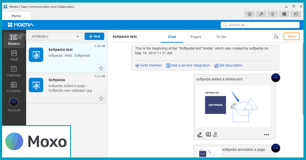This screenshot has height=160, width=306.
Task: Open the whiteboard thumbnail preview
Action: point(233,106)
